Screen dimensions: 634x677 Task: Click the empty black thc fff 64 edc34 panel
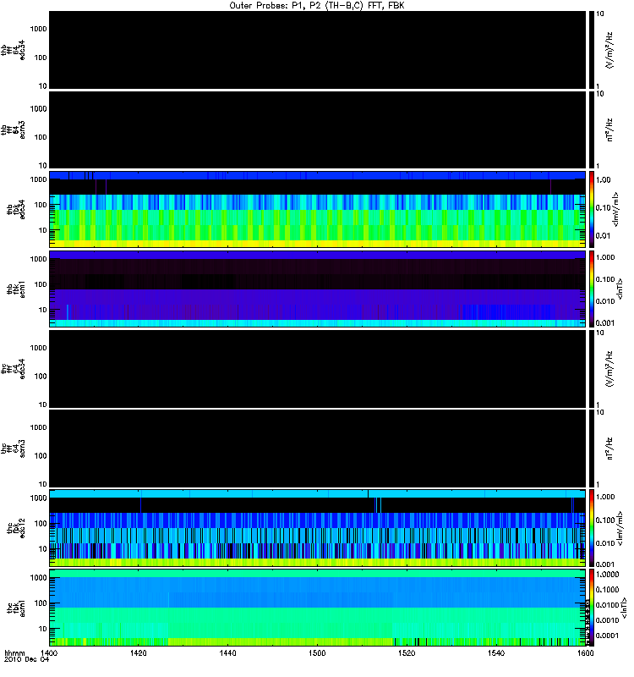point(318,369)
